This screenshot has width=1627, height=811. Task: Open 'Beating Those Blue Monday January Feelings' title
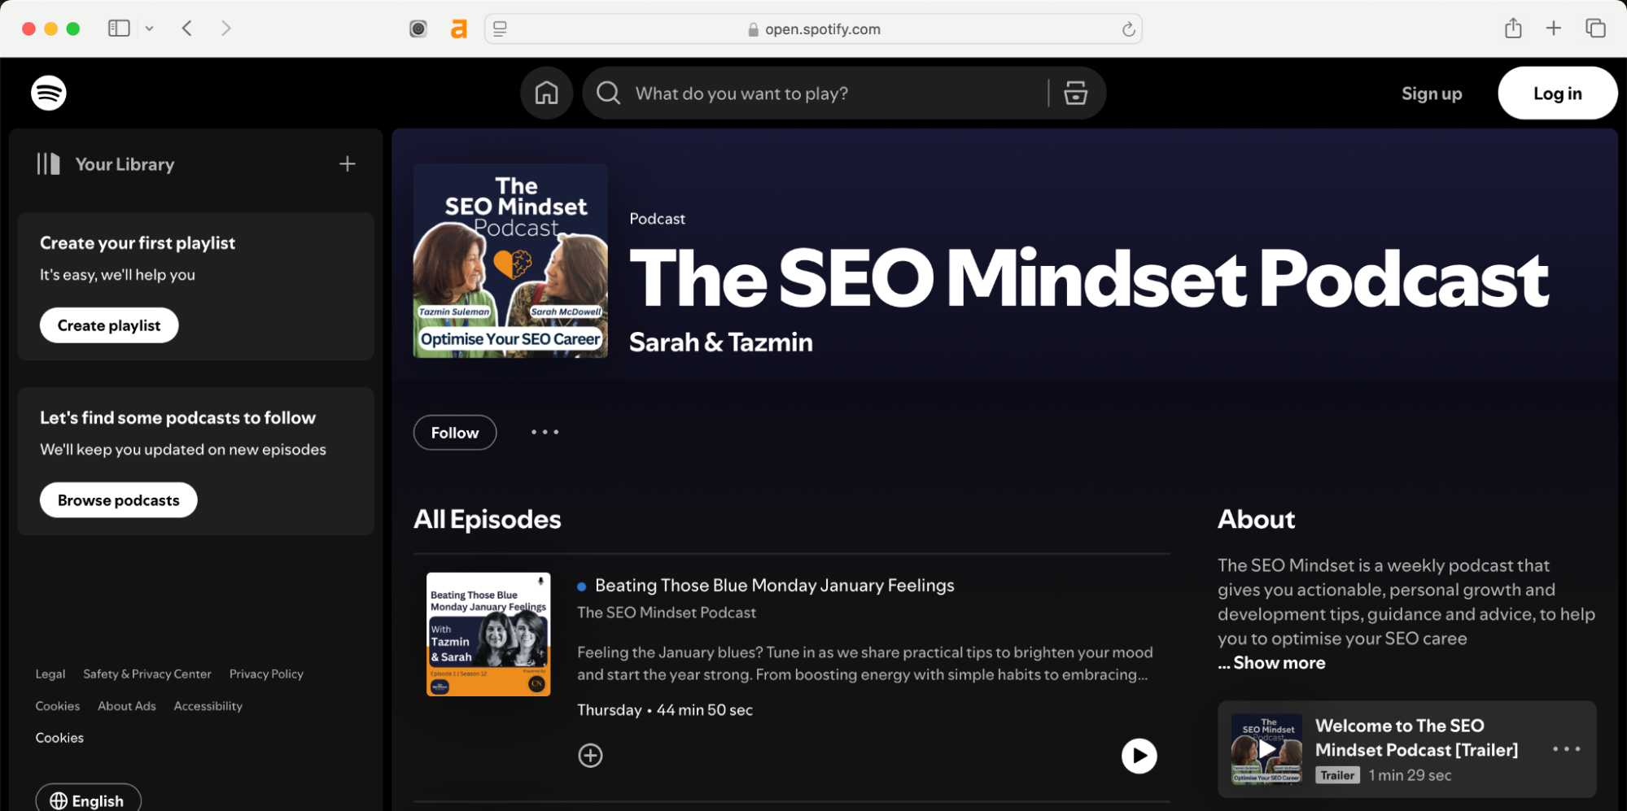(x=775, y=586)
